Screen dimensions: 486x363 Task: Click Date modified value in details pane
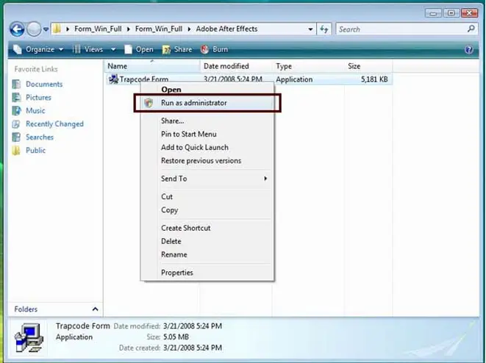[193, 326]
